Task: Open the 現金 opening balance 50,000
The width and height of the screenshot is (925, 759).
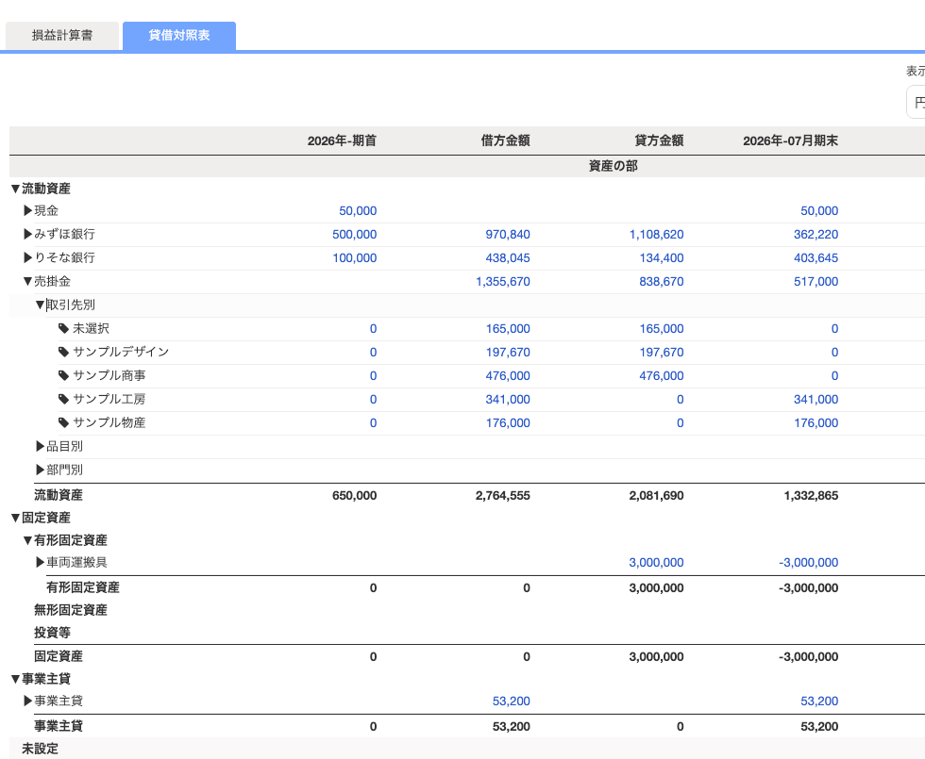Action: pos(358,211)
